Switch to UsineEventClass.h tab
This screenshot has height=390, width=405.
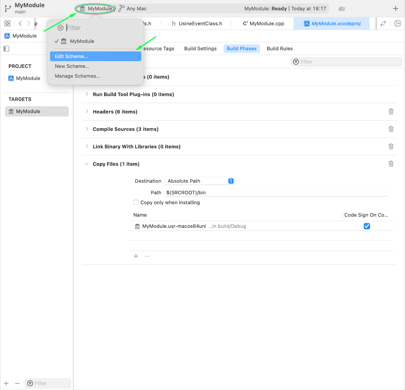[197, 23]
